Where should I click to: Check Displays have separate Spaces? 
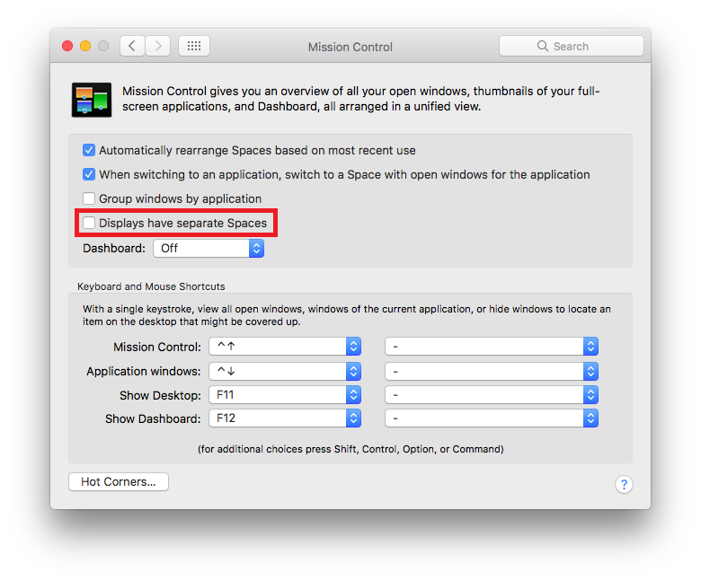click(89, 223)
